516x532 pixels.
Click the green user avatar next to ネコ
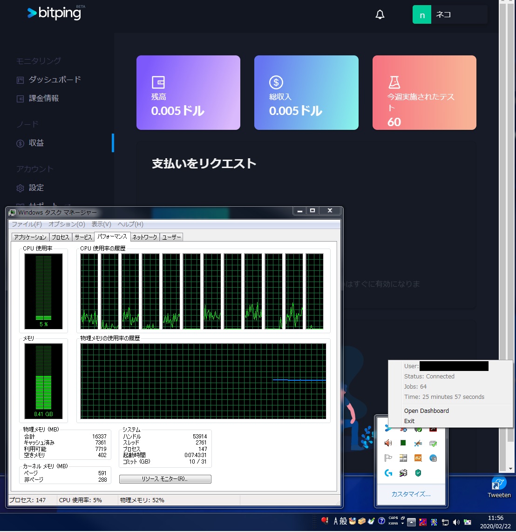[422, 14]
